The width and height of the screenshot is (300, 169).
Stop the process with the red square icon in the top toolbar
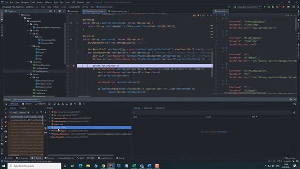point(283,7)
